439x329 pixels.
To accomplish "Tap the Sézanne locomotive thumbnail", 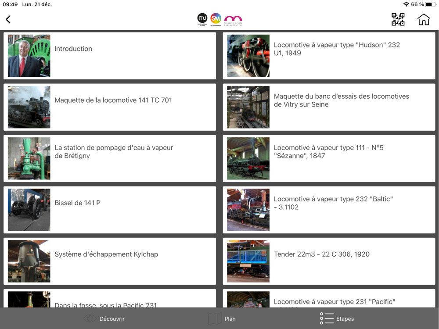I will [248, 158].
